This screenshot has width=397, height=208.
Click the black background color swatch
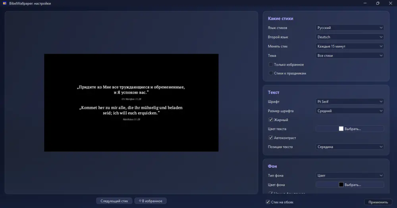(x=341, y=185)
